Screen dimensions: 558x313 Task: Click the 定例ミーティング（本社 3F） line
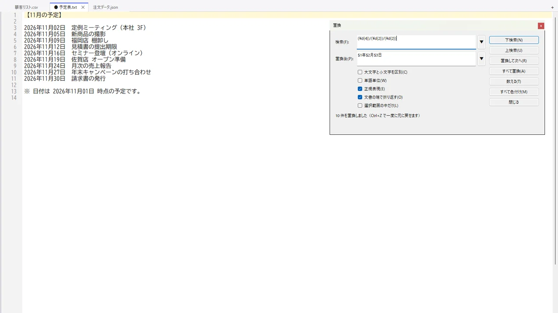[x=85, y=28]
